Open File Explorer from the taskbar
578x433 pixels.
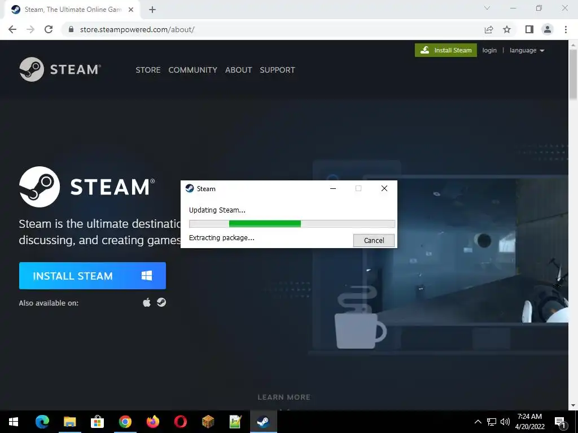pyautogui.click(x=69, y=422)
